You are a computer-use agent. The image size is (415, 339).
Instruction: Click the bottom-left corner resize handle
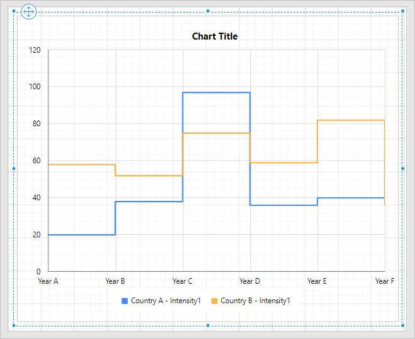pyautogui.click(x=14, y=326)
